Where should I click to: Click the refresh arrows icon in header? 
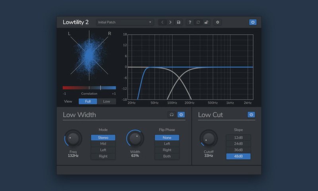click(x=198, y=22)
